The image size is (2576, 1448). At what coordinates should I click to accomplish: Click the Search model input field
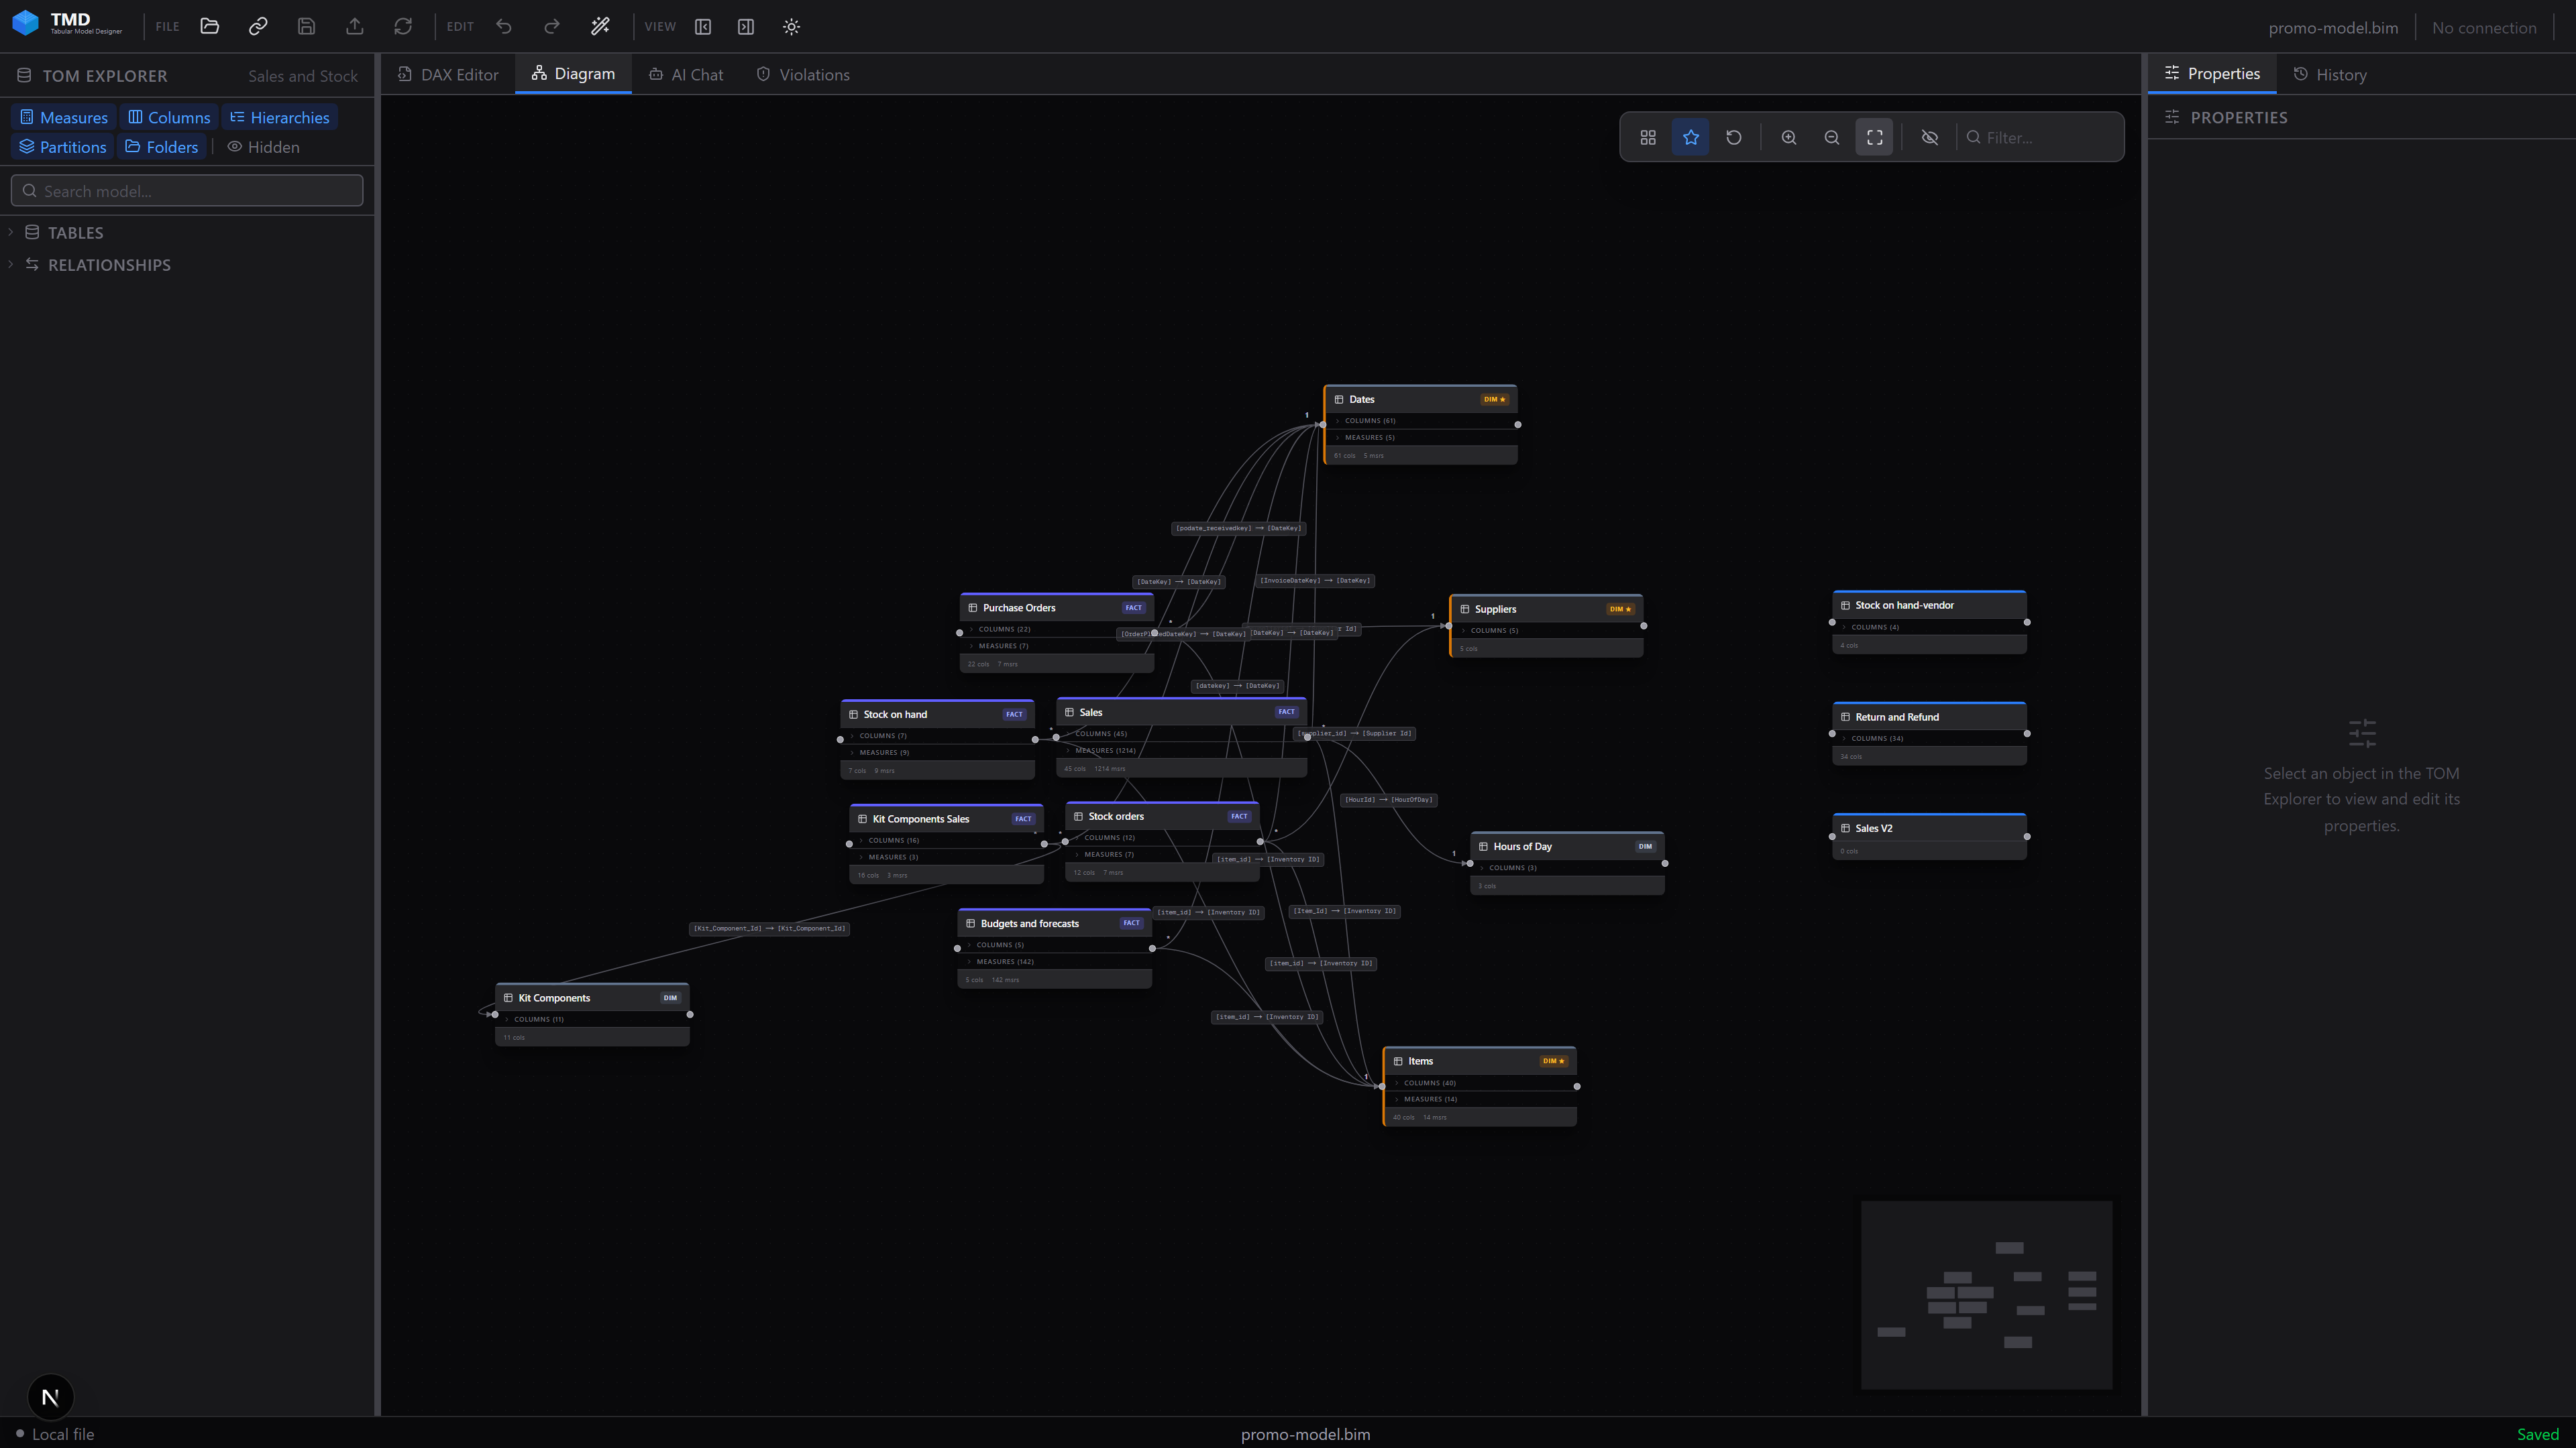pyautogui.click(x=187, y=191)
